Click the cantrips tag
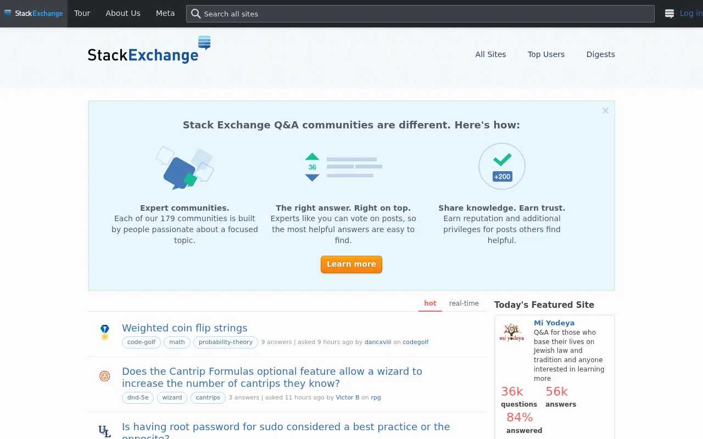 [208, 397]
